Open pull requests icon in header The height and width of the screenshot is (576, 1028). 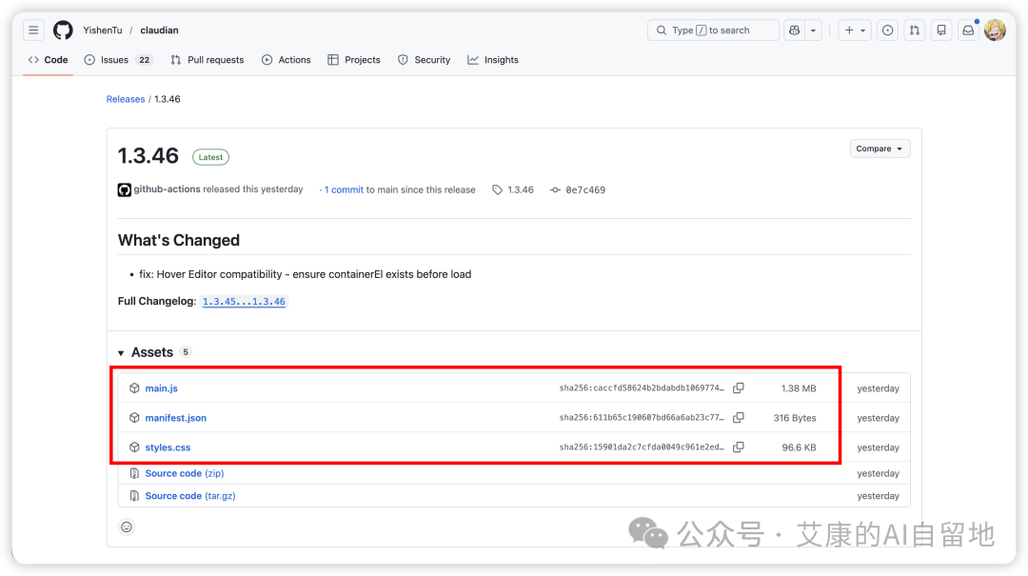[915, 30]
